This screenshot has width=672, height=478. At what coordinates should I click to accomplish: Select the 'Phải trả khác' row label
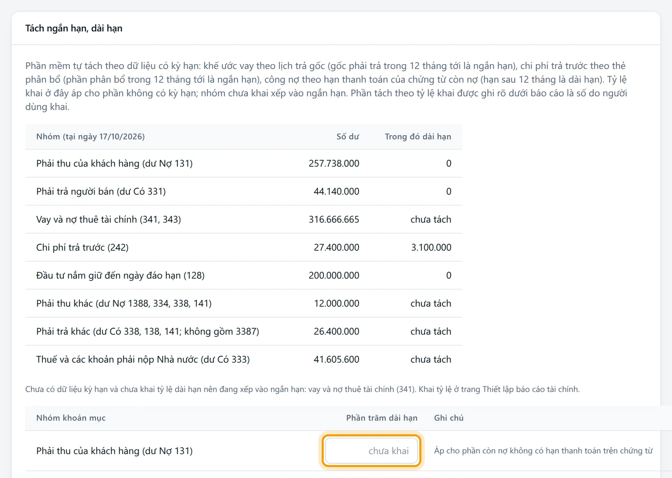[147, 331]
